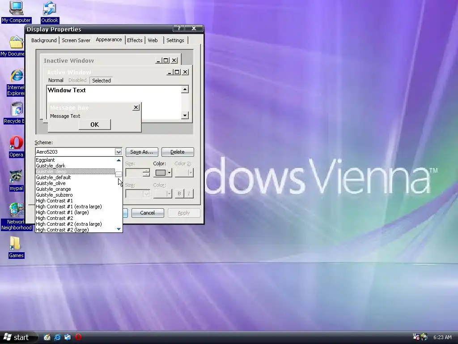Click preview window scroll up arrow
The width and height of the screenshot is (458, 344).
(185, 89)
